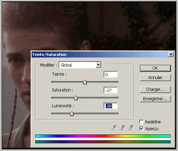Enable the Redéfinir checkbox
The width and height of the screenshot is (178, 151).
point(141,122)
